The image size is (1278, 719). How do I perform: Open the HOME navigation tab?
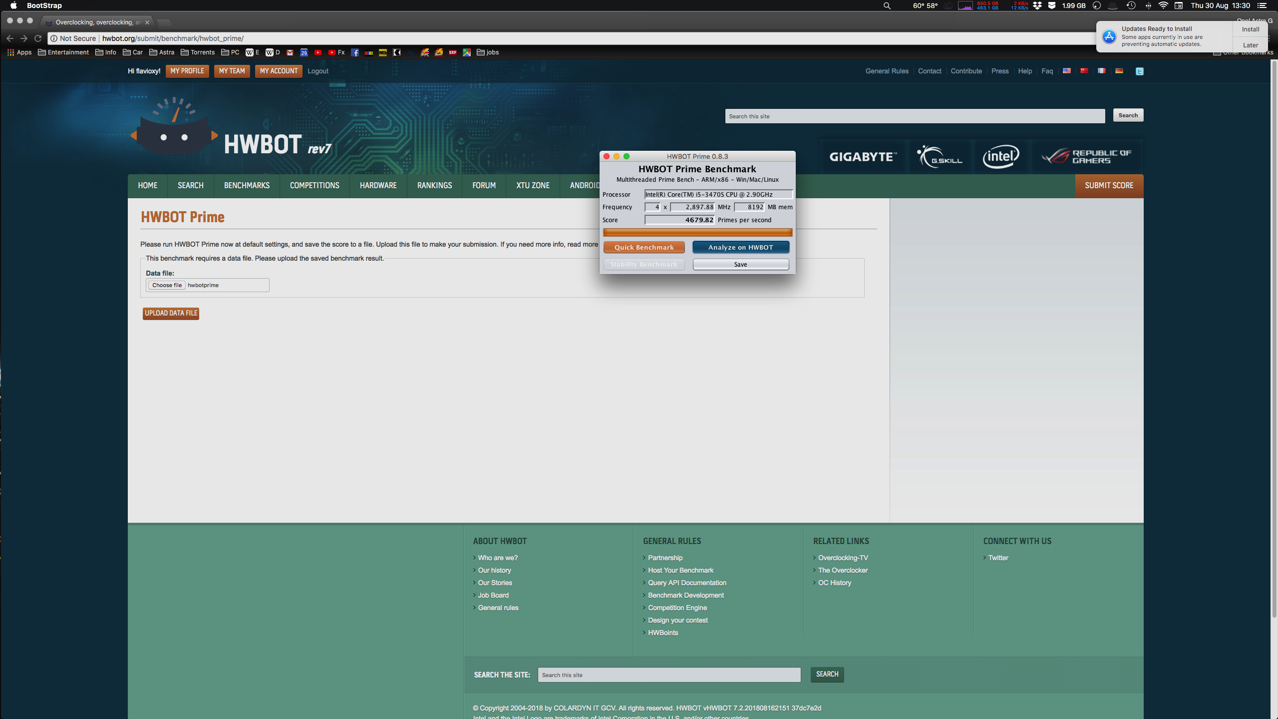pyautogui.click(x=148, y=186)
